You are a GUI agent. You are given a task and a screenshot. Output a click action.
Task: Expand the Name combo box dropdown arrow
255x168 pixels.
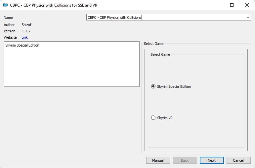pos(248,17)
